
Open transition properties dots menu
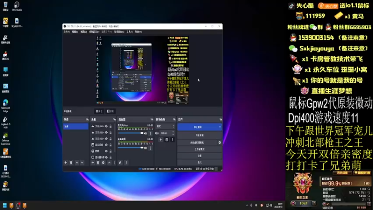(173, 140)
